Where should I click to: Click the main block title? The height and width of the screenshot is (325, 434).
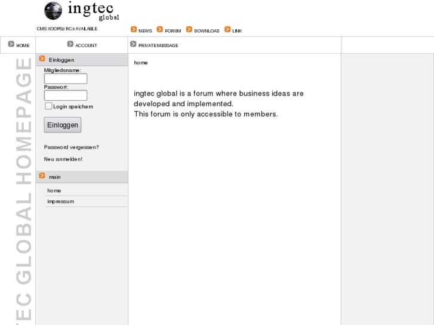point(55,177)
